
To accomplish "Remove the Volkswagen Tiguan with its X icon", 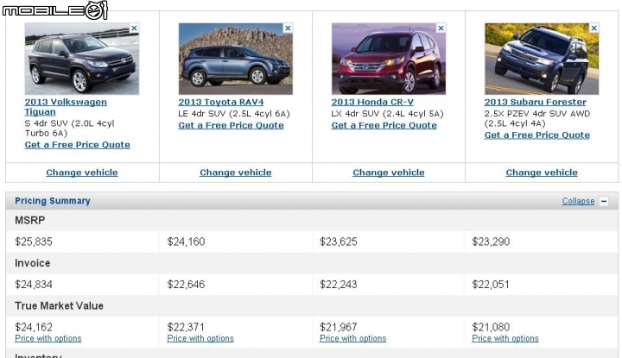I will (134, 28).
